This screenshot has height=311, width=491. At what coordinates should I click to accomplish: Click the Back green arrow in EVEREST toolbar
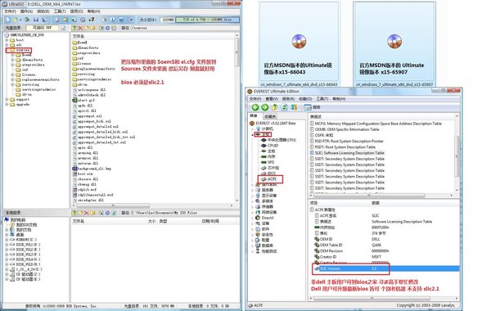(255, 107)
